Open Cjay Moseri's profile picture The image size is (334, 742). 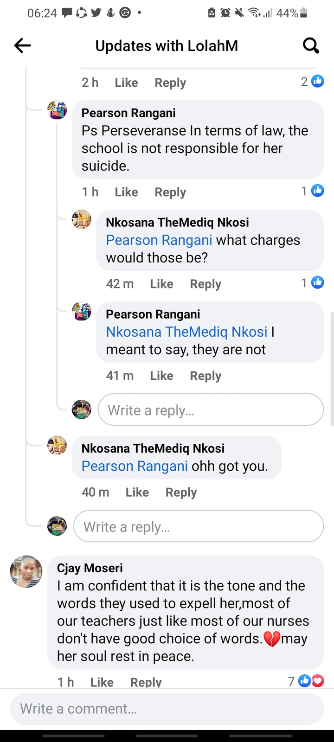pyautogui.click(x=26, y=571)
